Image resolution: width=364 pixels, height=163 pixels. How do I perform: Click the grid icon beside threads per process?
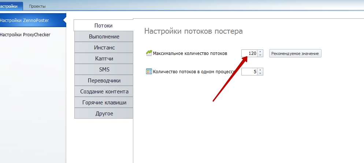149,71
